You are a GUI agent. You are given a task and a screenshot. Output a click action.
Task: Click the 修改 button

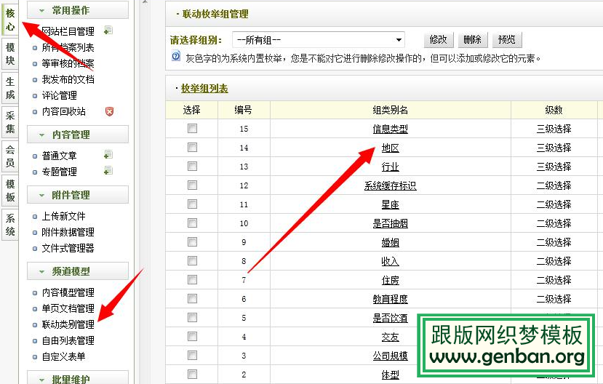(x=439, y=39)
